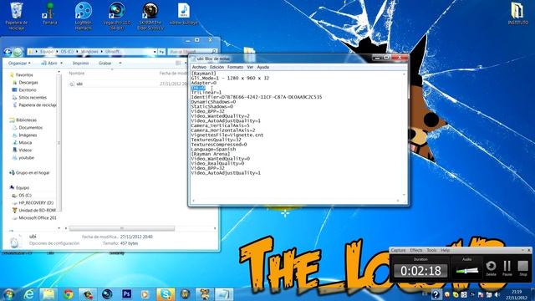Open the Ayuda menu in Notepad
The height and width of the screenshot is (301, 535).
262,67
